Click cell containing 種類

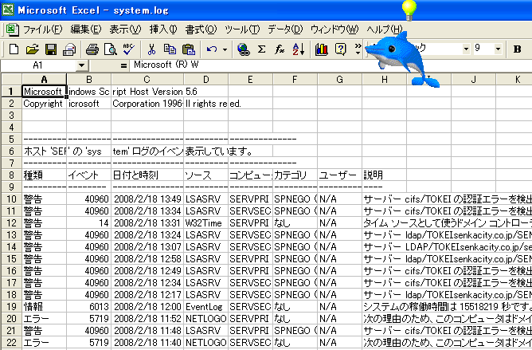tap(44, 175)
